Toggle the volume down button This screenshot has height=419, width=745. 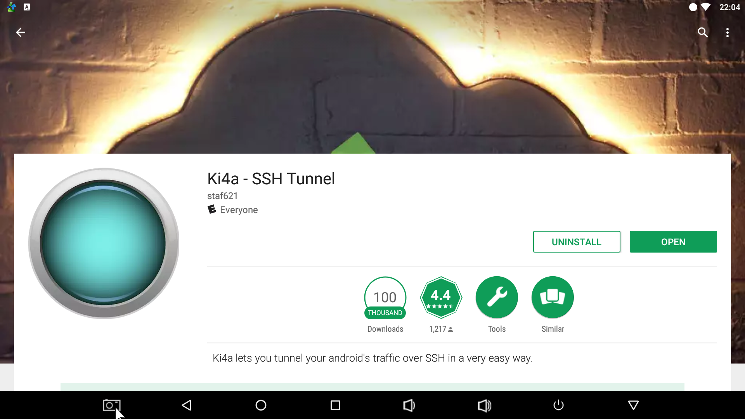tap(409, 405)
